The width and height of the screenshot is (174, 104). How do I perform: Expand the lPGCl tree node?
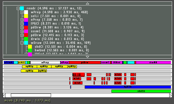[22, 24]
